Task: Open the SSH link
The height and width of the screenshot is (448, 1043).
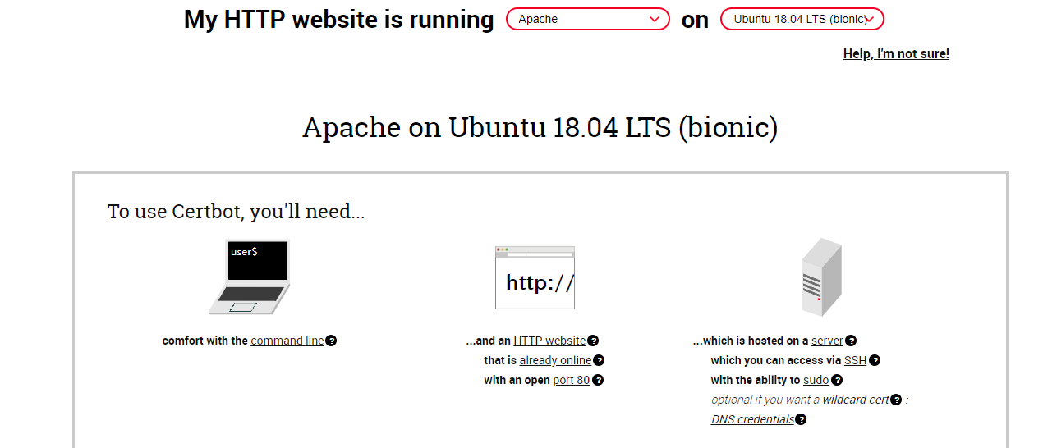Action: coord(855,360)
